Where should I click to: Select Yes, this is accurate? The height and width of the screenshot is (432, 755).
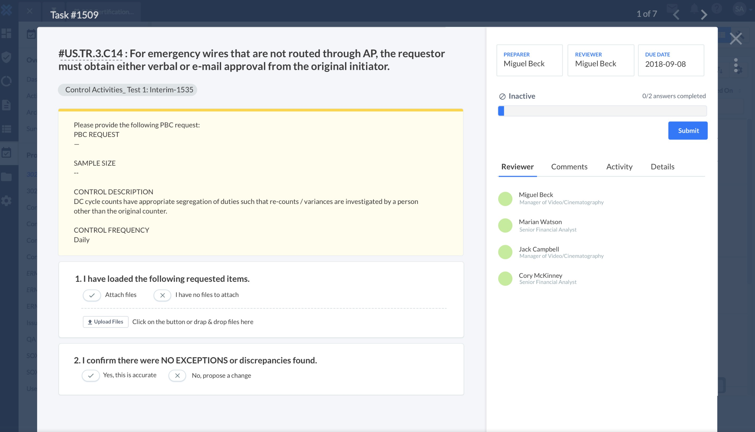tap(91, 375)
